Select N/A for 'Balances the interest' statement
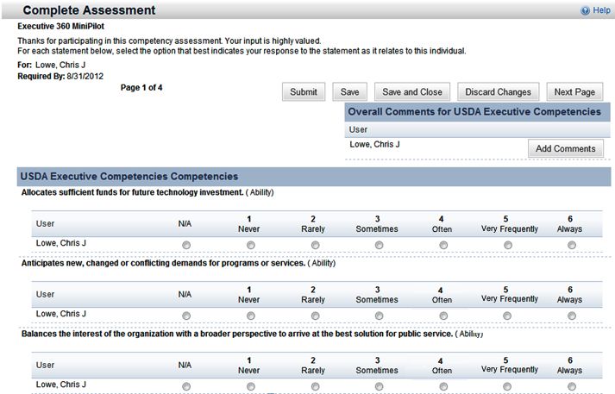The image size is (615, 394). click(186, 386)
